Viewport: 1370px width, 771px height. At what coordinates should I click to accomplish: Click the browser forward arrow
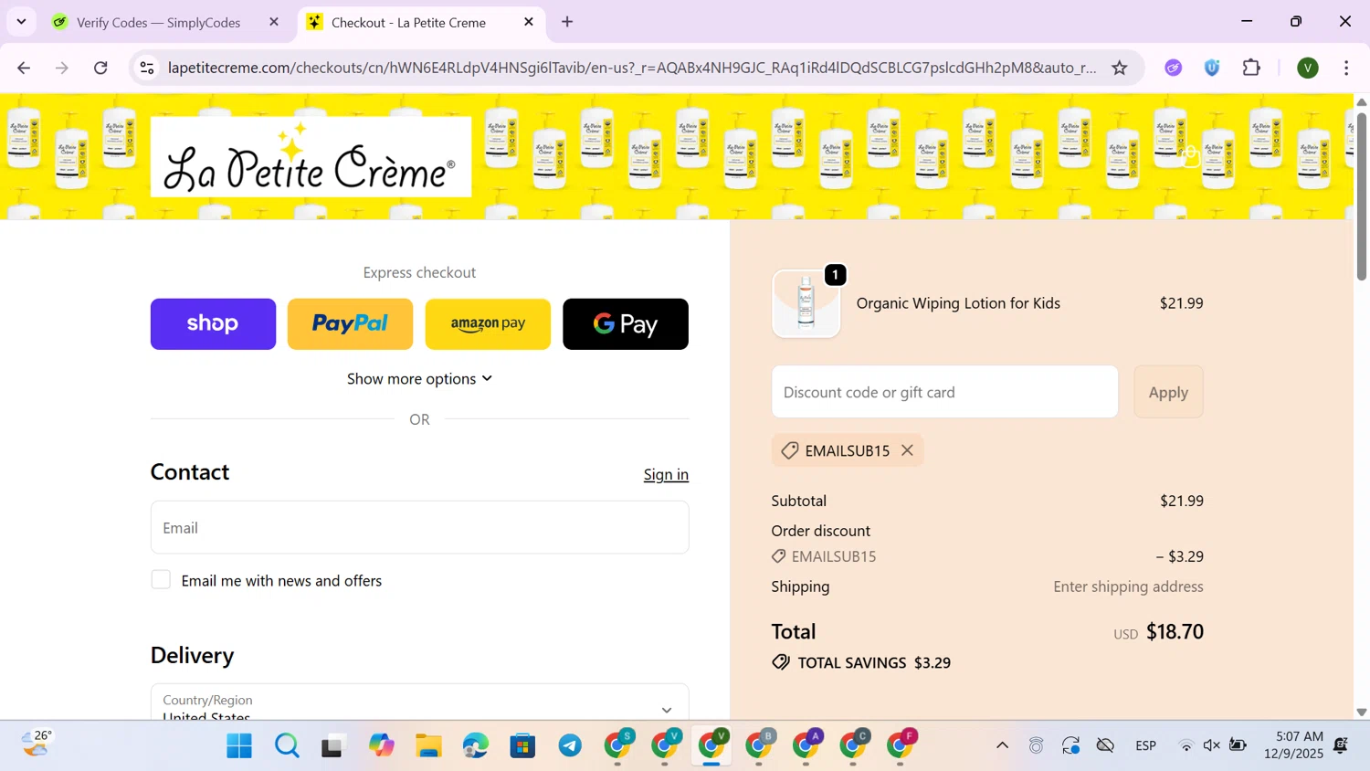62,68
